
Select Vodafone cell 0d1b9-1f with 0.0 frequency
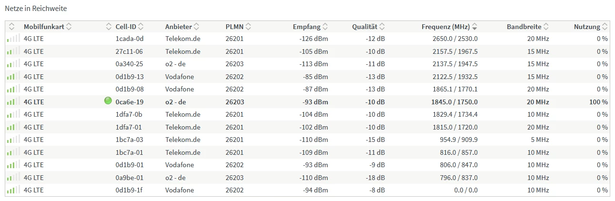click(x=129, y=190)
